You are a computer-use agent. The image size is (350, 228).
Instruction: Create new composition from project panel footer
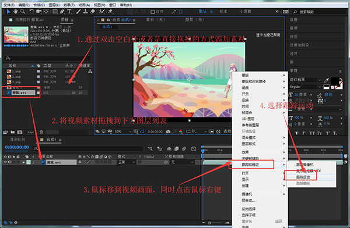20,132
